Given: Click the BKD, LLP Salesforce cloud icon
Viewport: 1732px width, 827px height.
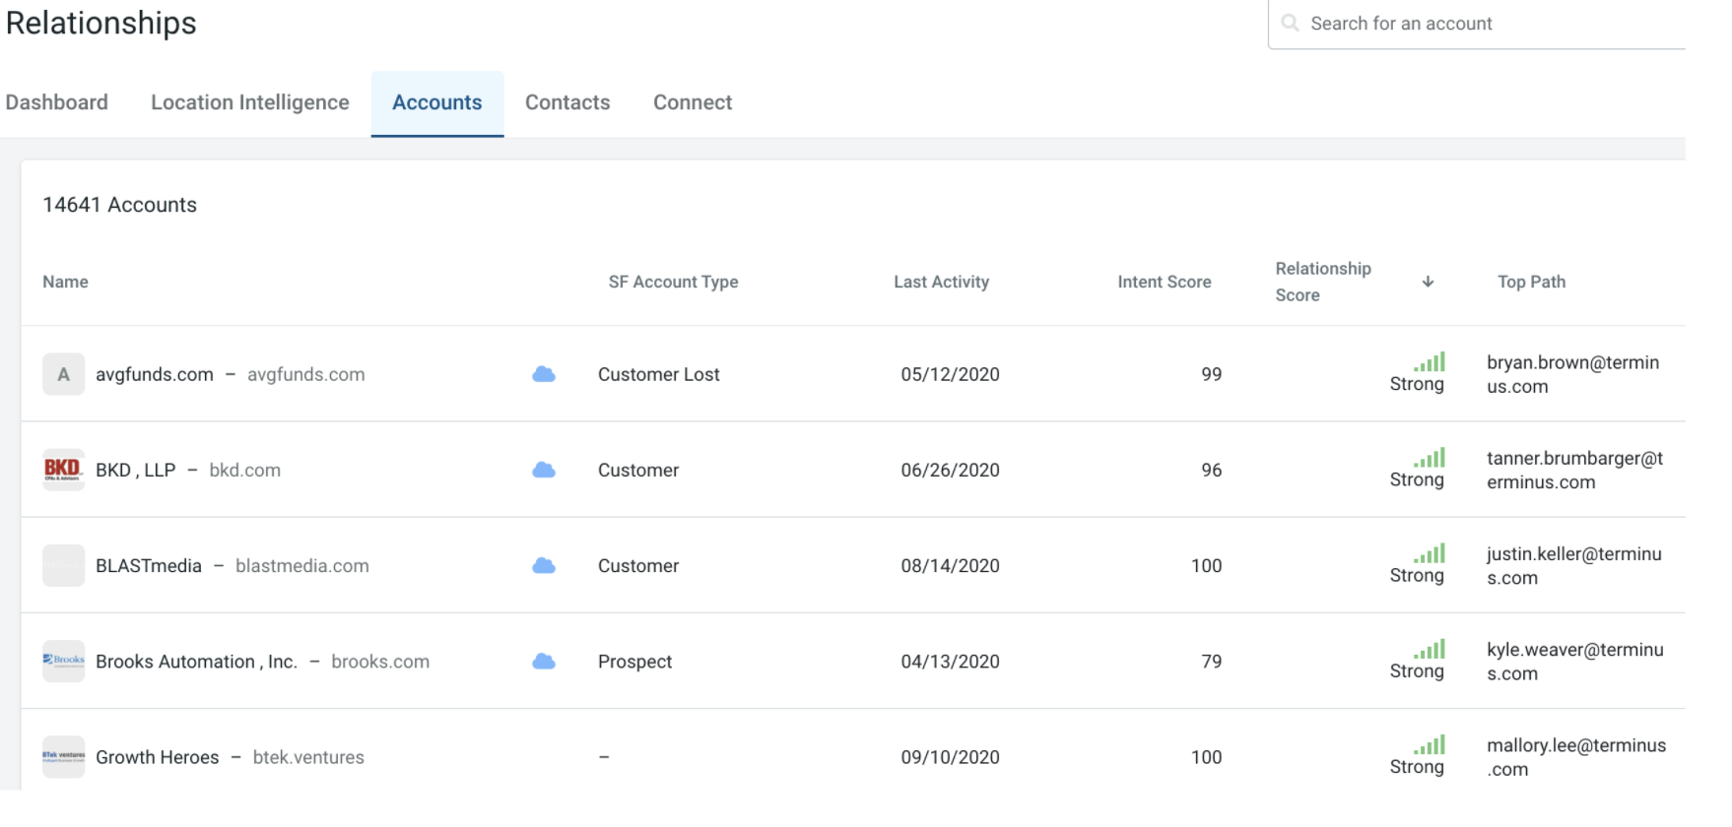Looking at the screenshot, I should pos(544,470).
